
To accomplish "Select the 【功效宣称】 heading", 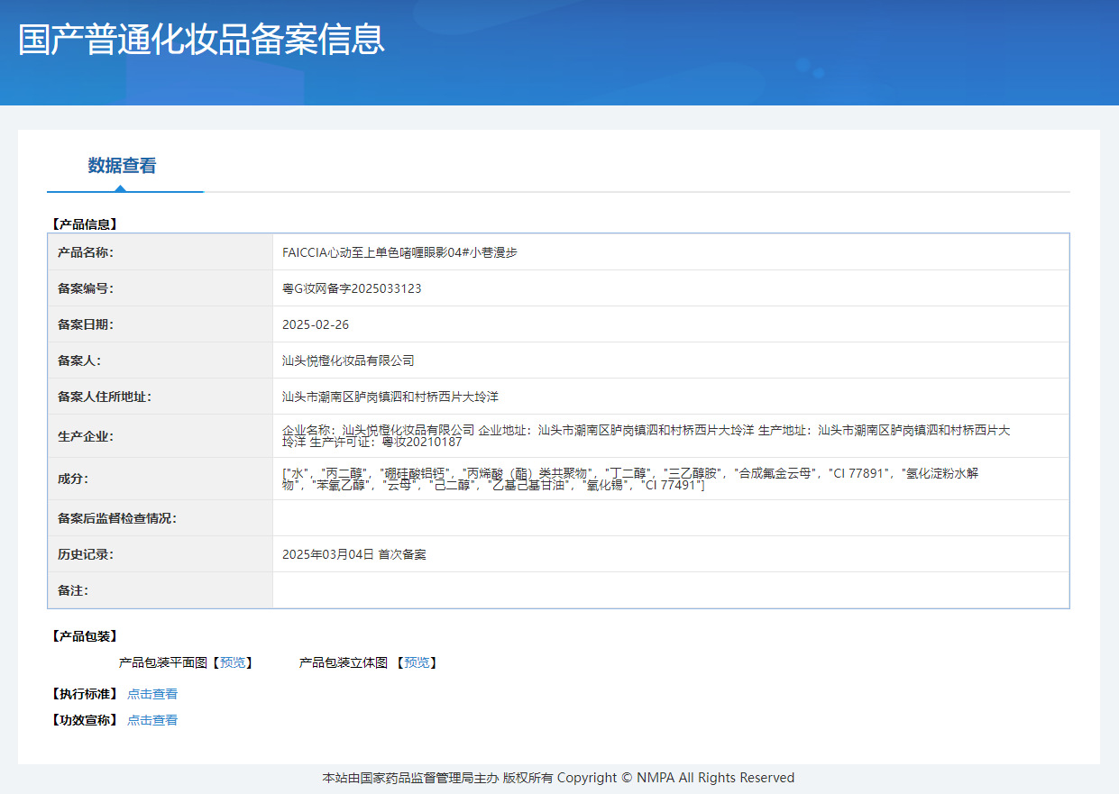I will coord(84,720).
